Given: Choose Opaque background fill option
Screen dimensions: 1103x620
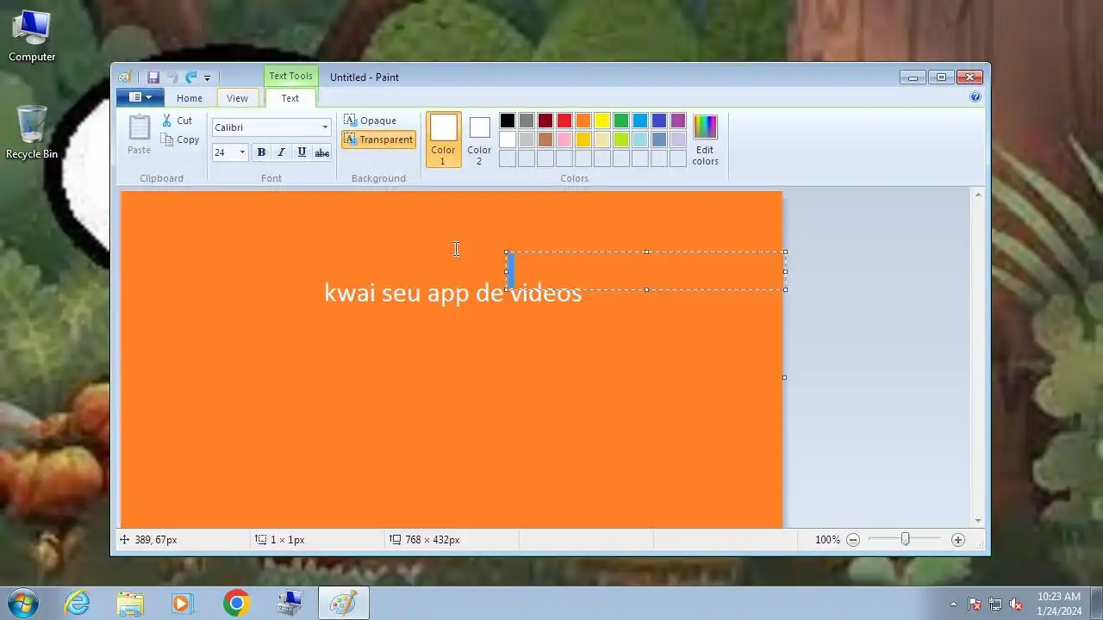Looking at the screenshot, I should point(371,121).
